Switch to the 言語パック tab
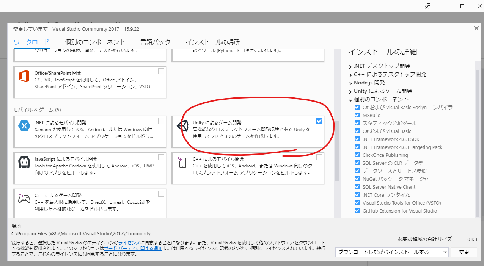 pyautogui.click(x=156, y=42)
